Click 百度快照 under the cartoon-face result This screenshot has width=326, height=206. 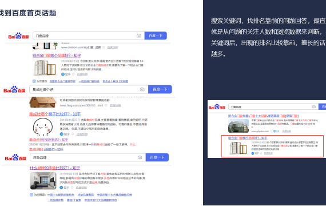(82, 134)
